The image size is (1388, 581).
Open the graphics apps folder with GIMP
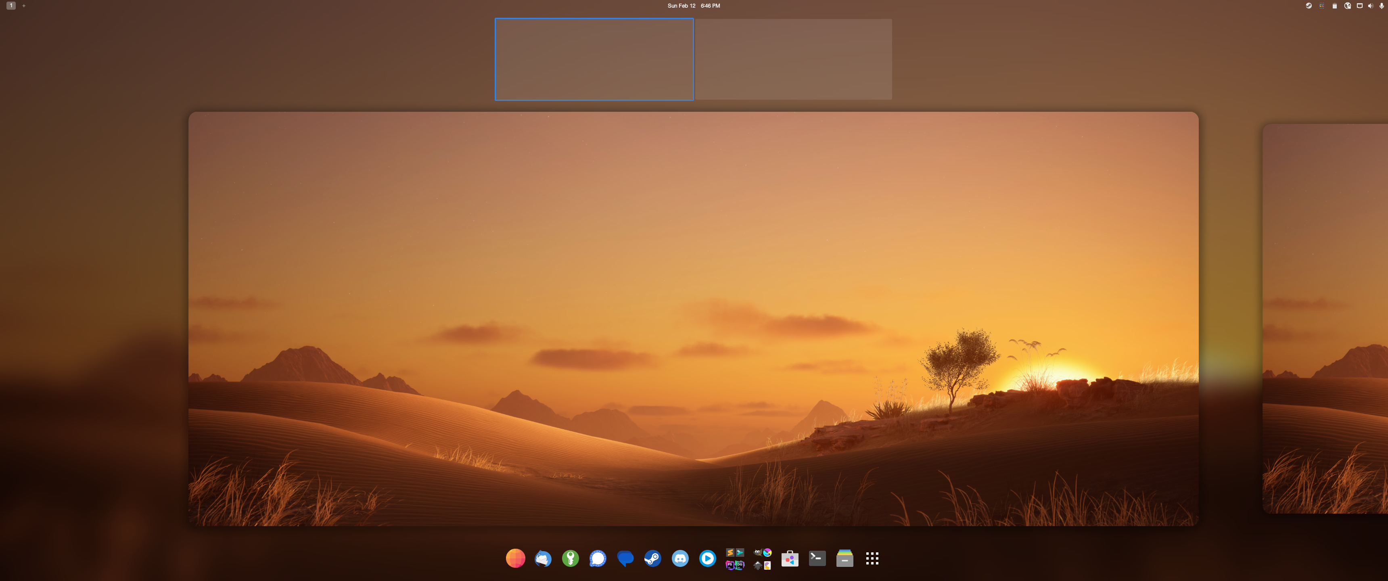(x=763, y=558)
